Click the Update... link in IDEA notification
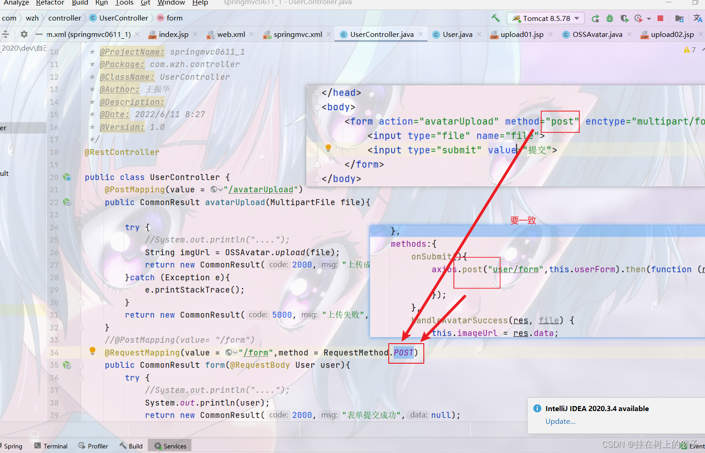 pyautogui.click(x=561, y=422)
